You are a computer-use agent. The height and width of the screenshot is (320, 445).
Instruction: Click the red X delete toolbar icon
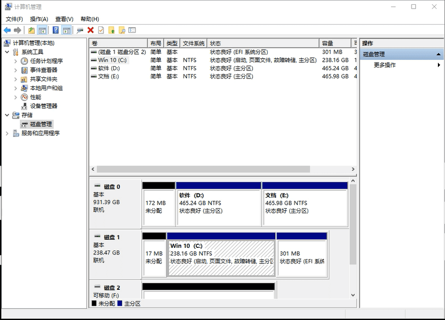pyautogui.click(x=90, y=30)
